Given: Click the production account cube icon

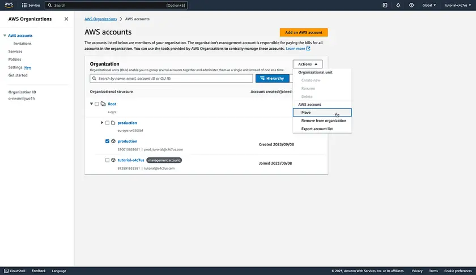Looking at the screenshot, I should (x=113, y=141).
